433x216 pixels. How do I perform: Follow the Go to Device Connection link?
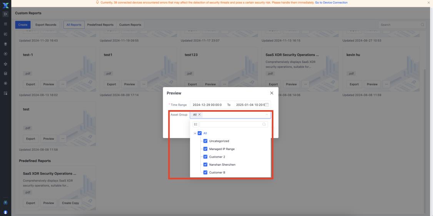click(331, 2)
